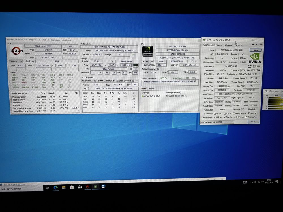Screen dimensions: 283x212
Task: Toggle the OpenGL 4.6 checkbox
Action: [x=246, y=117]
